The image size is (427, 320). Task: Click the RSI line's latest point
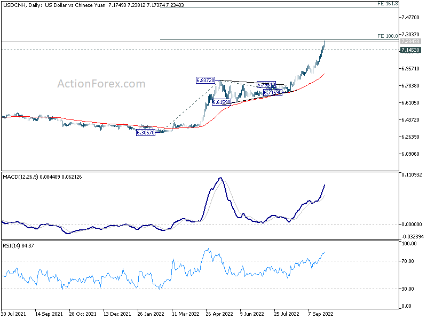(324, 252)
